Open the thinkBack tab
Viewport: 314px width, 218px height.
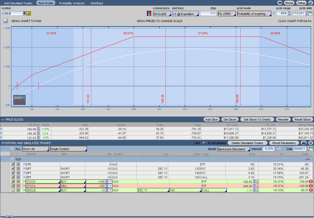(97, 3)
